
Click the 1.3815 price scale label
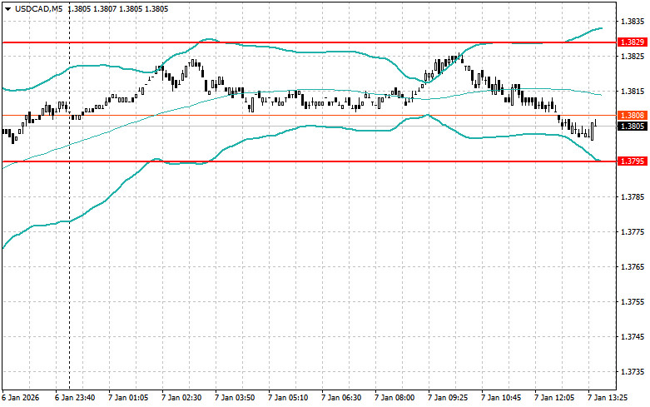pyautogui.click(x=633, y=91)
